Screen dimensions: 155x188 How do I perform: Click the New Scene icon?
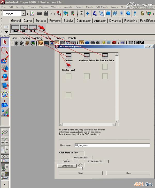32,13
